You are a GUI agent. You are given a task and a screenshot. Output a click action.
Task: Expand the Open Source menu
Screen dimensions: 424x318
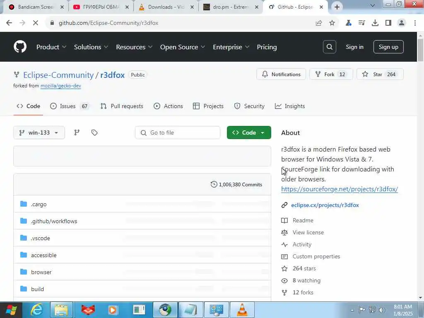[183, 47]
